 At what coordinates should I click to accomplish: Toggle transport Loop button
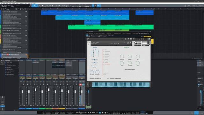point(109,113)
